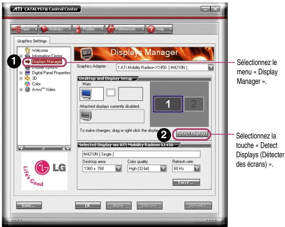285x227 pixels.
Task: Open the Refresh rate dropdown
Action: pos(197,168)
